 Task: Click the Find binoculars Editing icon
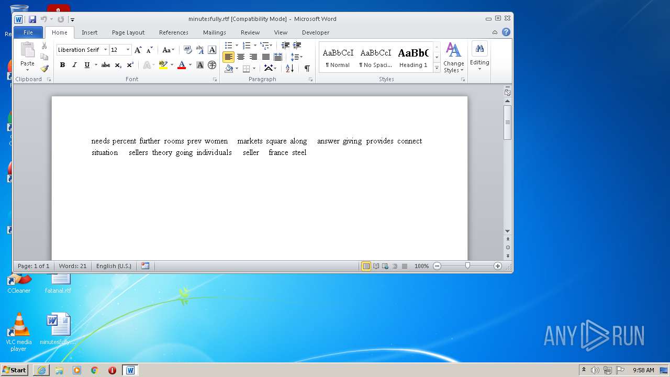479,49
